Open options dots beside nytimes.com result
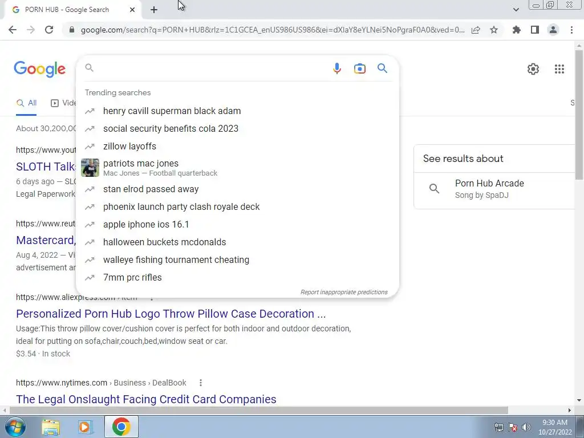The width and height of the screenshot is (584, 438). coord(201,383)
